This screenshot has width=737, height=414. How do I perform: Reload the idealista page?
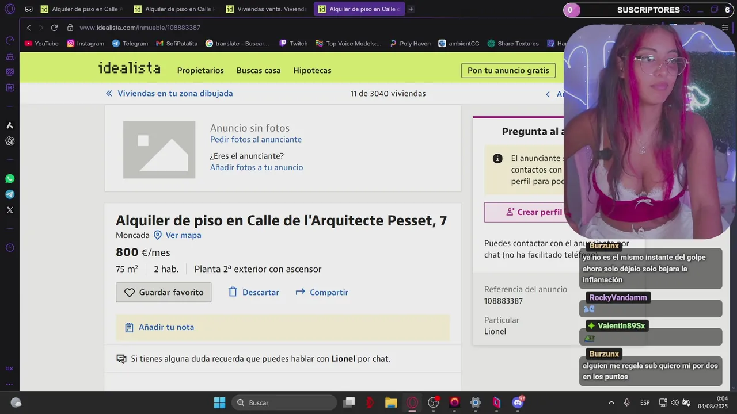[54, 28]
